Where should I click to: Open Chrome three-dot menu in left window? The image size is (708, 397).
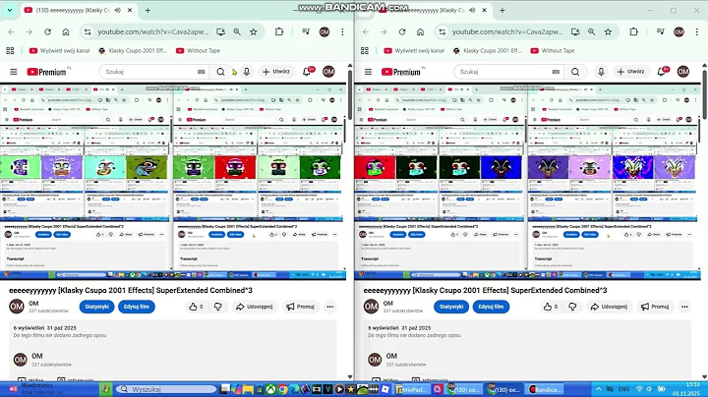coord(342,31)
